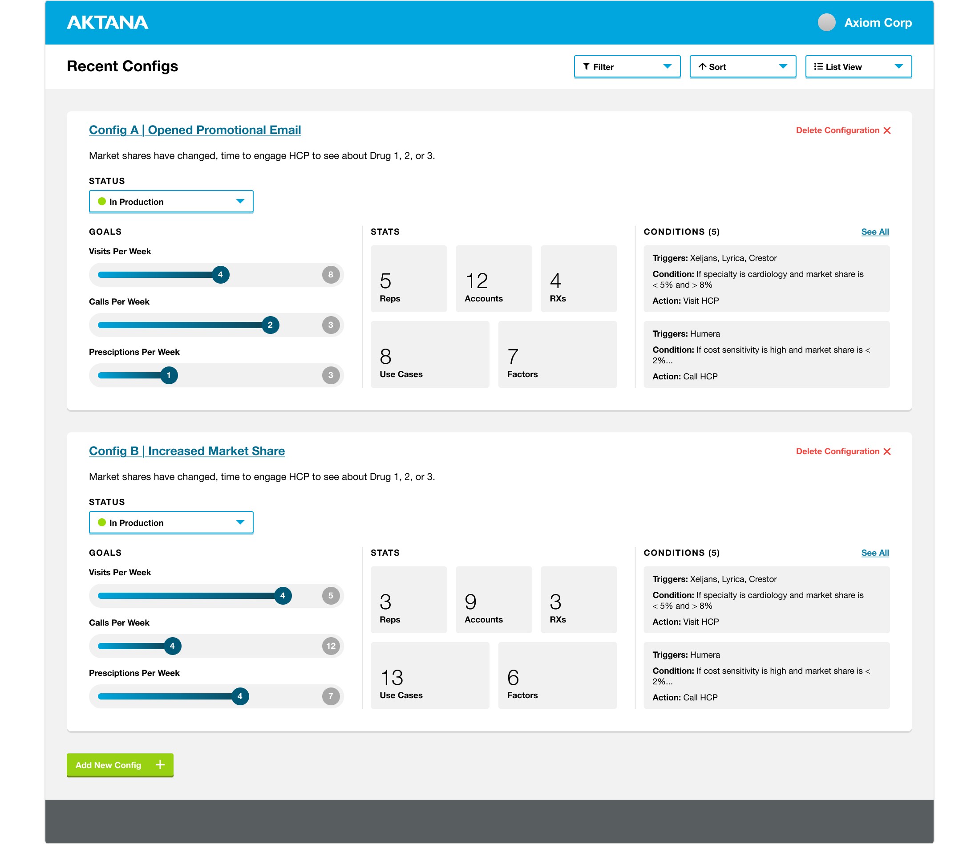The height and width of the screenshot is (846, 979).
Task: Open Config A Xeljans, Lyrica, Crestor condition card
Action: click(x=766, y=279)
